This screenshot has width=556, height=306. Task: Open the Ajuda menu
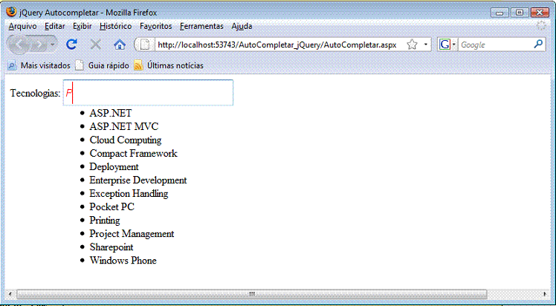pyautogui.click(x=242, y=26)
